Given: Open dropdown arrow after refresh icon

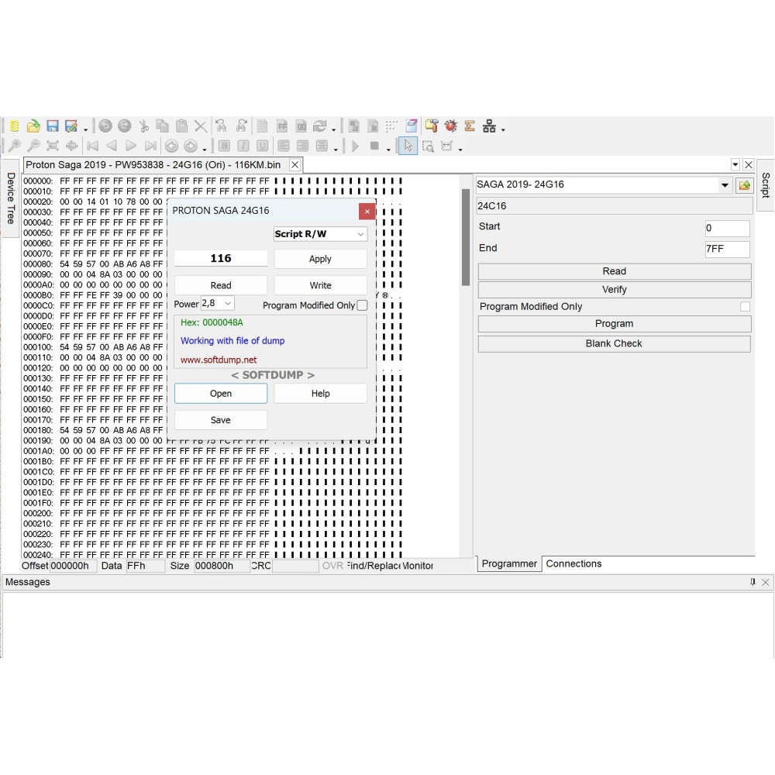Looking at the screenshot, I should click(x=333, y=129).
